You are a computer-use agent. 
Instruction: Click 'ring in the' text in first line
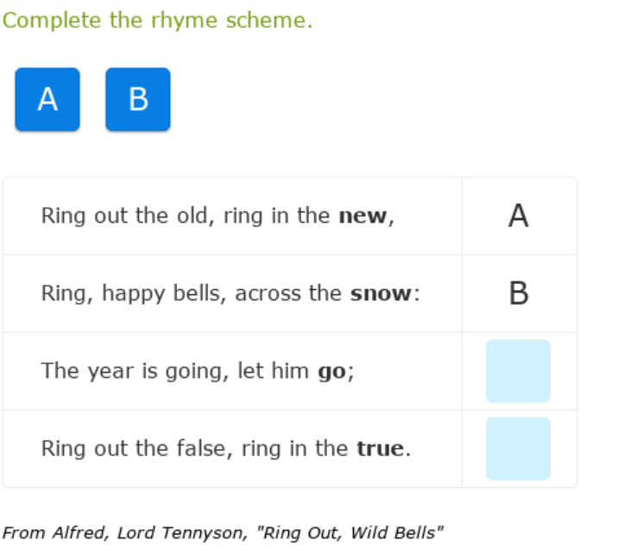point(276,217)
